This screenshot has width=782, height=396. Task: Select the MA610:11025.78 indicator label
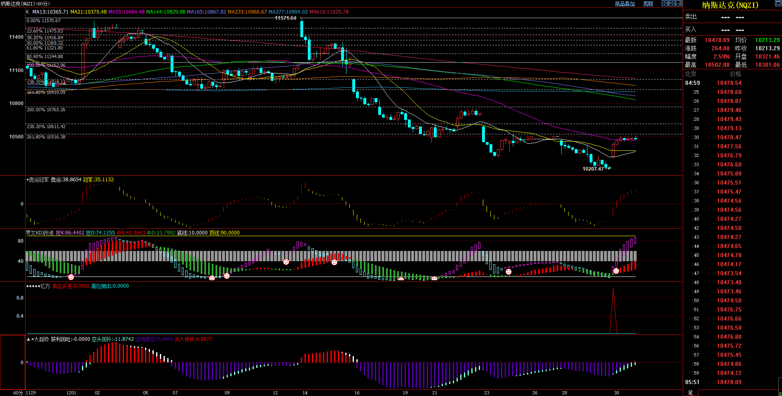[x=329, y=12]
